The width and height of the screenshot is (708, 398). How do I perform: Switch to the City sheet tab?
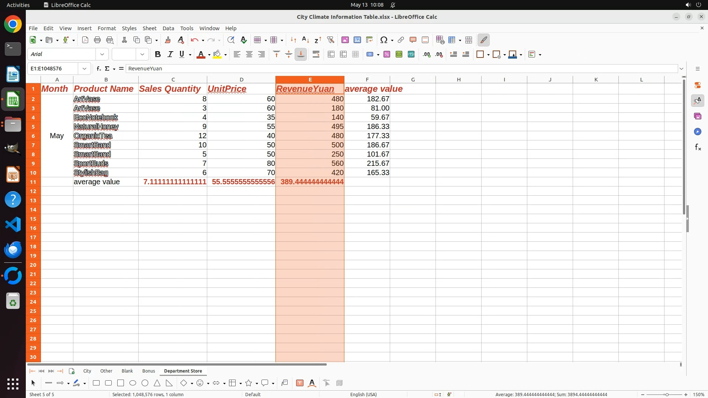(x=87, y=371)
